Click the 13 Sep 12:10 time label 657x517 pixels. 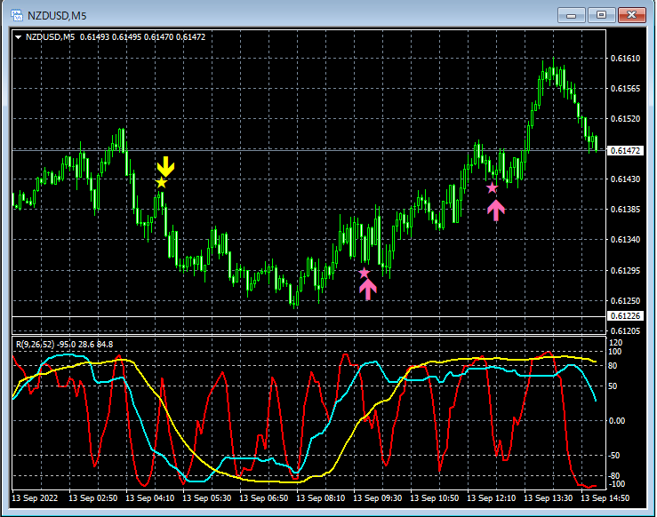pyautogui.click(x=492, y=498)
